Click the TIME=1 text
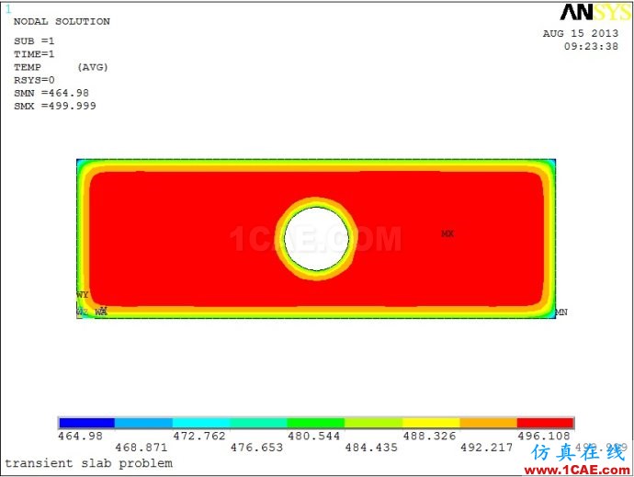The width and height of the screenshot is (634, 477). (34, 54)
